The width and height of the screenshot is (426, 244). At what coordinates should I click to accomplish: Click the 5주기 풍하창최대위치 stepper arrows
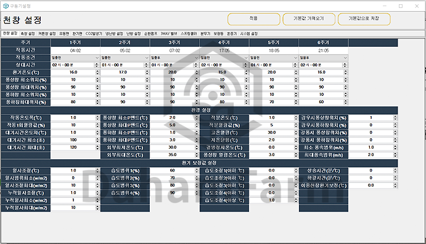click(295, 102)
